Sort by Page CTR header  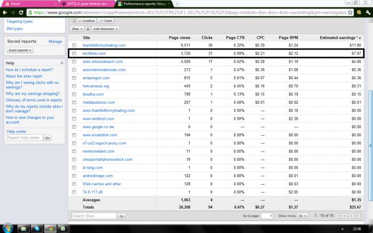click(235, 38)
